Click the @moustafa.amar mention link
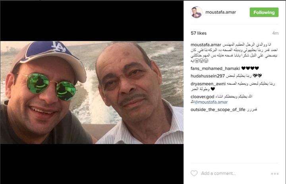 [211, 102]
